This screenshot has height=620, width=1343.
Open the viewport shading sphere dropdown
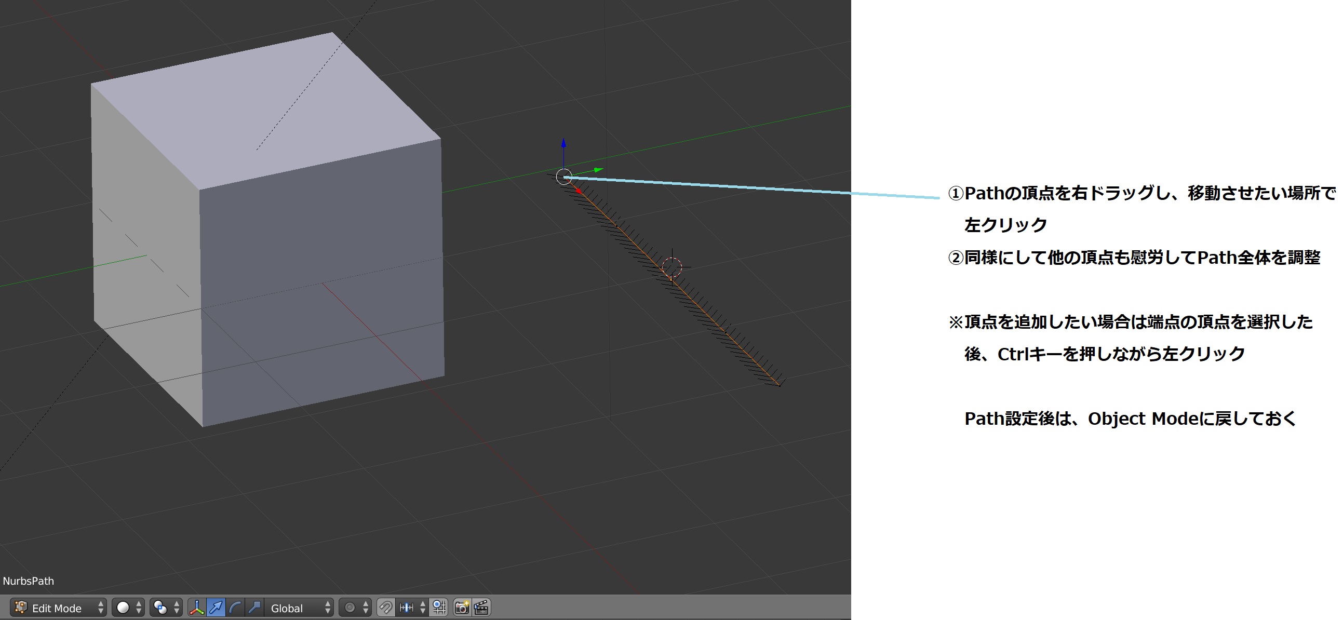128,608
